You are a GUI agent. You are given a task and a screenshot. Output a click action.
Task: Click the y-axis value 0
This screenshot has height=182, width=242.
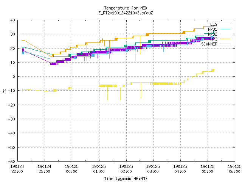tap(14, 77)
